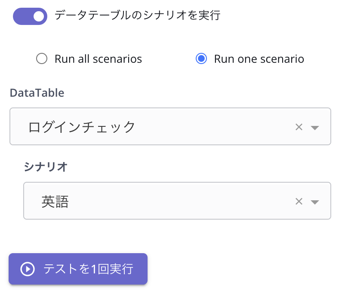Click the Run all scenarios label text
The height and width of the screenshot is (294, 345).
click(x=98, y=59)
